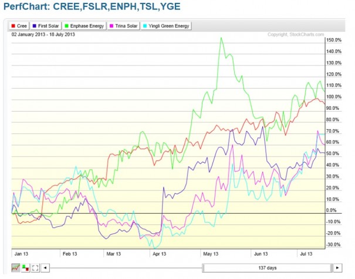This screenshot has height=279, width=355.
Task: Click the 150.0% axis value
Action: (x=334, y=40)
